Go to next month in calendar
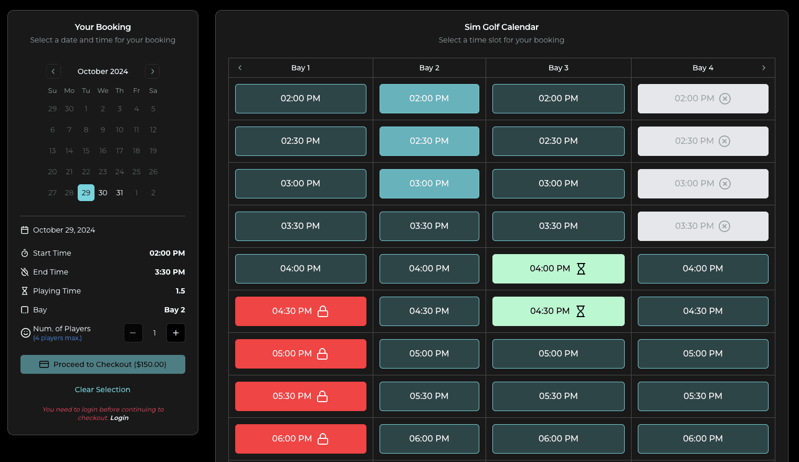 pyautogui.click(x=152, y=71)
